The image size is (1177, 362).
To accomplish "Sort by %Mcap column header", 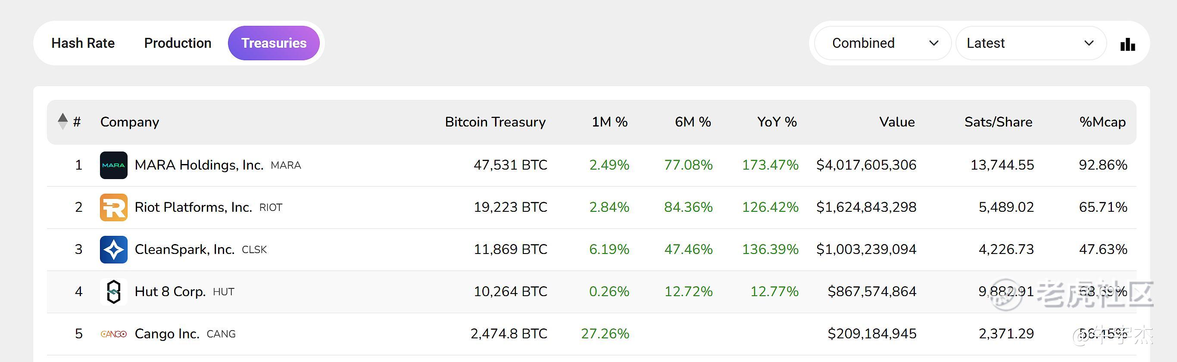I will (x=1102, y=122).
